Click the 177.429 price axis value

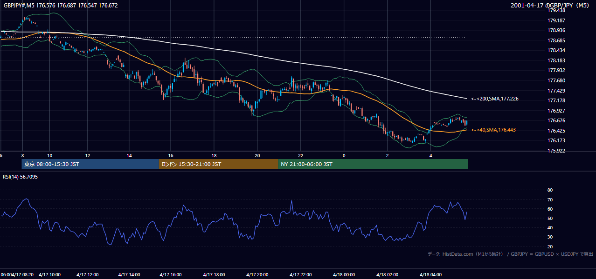(x=556, y=91)
